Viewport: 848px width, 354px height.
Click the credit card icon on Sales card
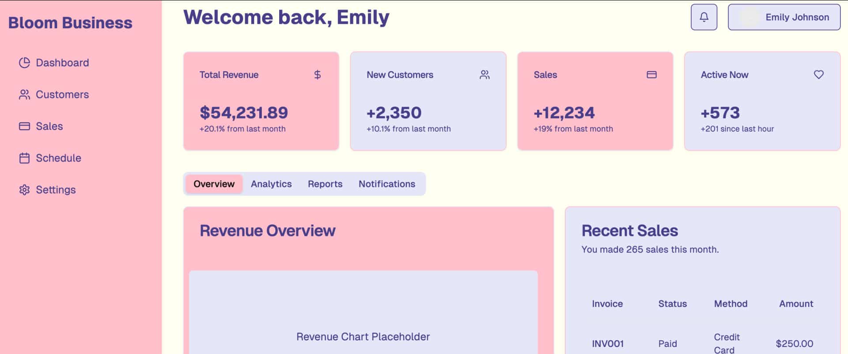[651, 75]
